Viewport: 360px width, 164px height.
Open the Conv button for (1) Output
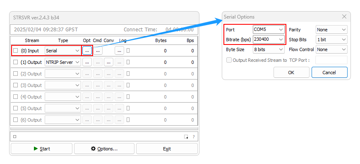tap(108, 62)
